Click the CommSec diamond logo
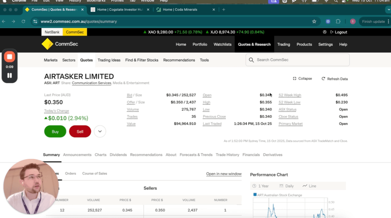Viewport: 391px width, 218px height. [47, 44]
